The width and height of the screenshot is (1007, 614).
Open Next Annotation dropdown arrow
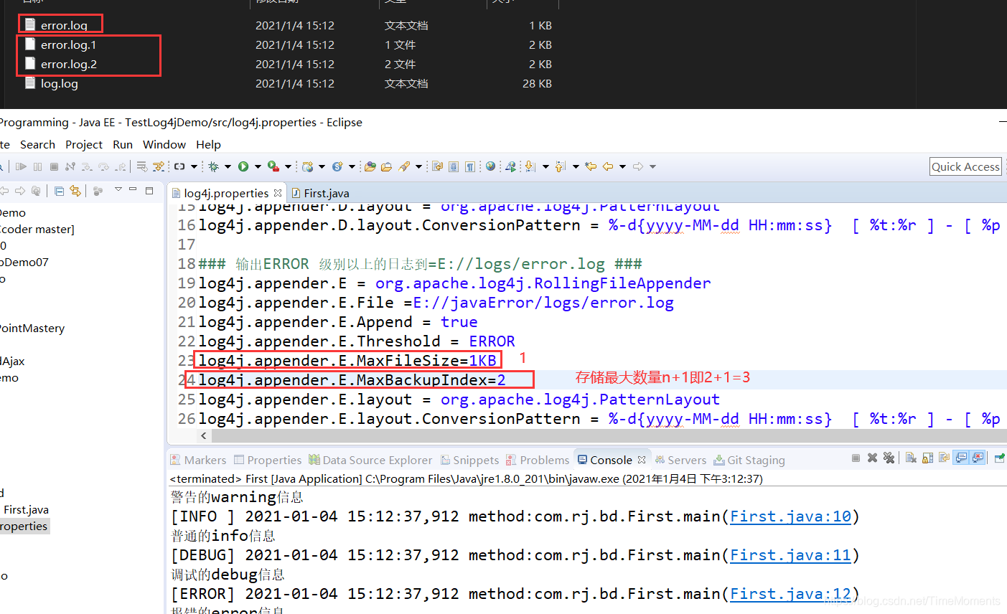click(x=545, y=166)
